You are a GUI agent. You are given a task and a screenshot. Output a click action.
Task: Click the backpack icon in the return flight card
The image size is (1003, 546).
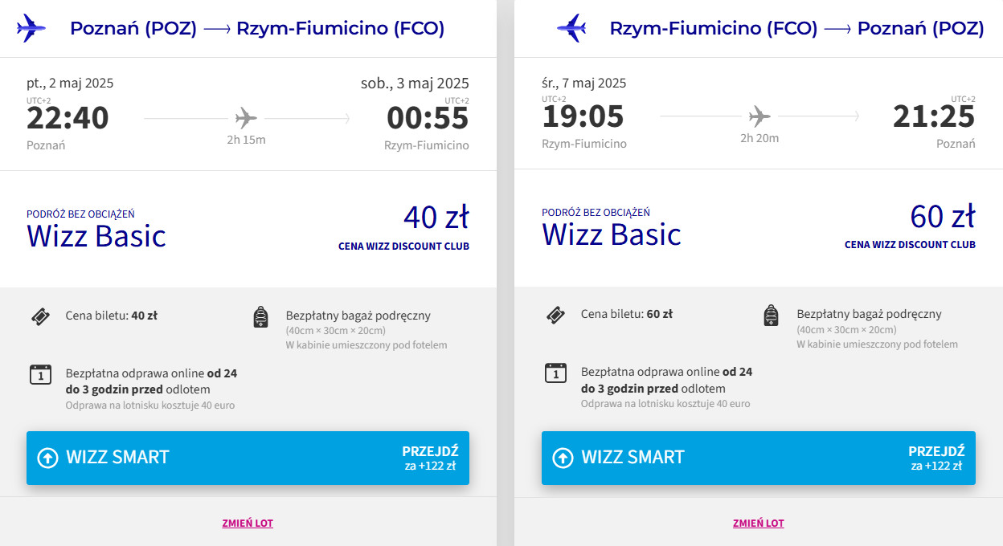point(771,316)
